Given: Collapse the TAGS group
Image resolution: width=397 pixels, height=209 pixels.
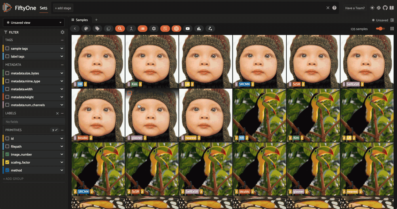Looking at the screenshot, I should coord(62,40).
